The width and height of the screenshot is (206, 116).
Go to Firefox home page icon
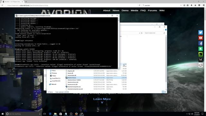coord(195,5)
